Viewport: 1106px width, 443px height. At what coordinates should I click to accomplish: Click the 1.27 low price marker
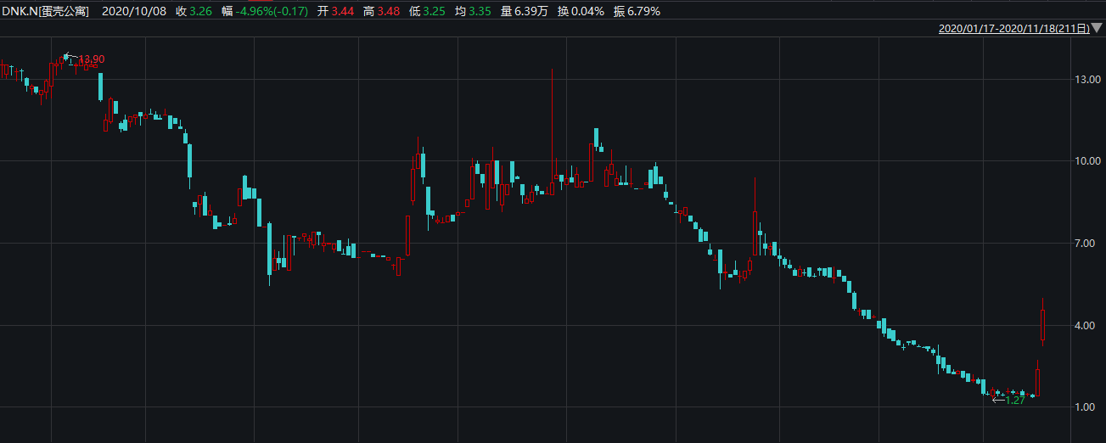tap(1015, 400)
